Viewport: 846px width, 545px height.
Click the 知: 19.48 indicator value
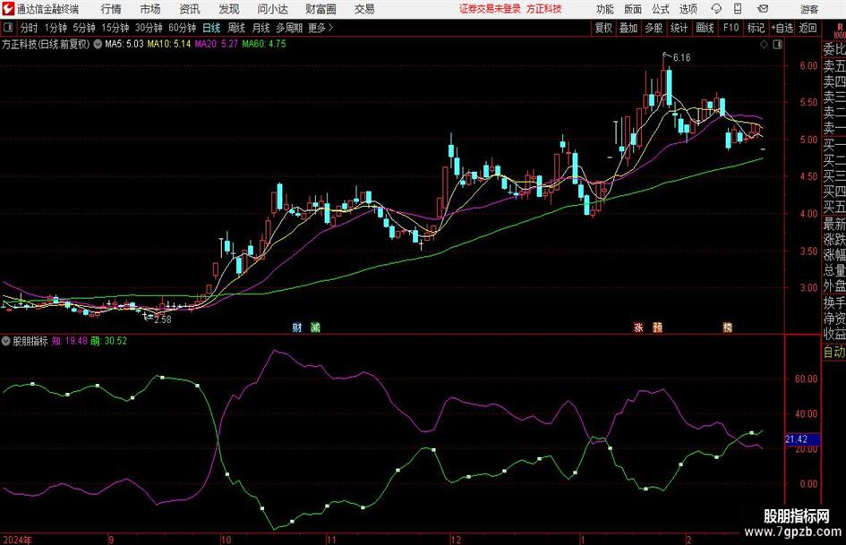pos(70,340)
